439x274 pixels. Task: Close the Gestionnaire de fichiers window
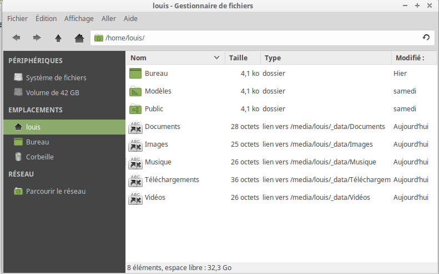(x=430, y=6)
